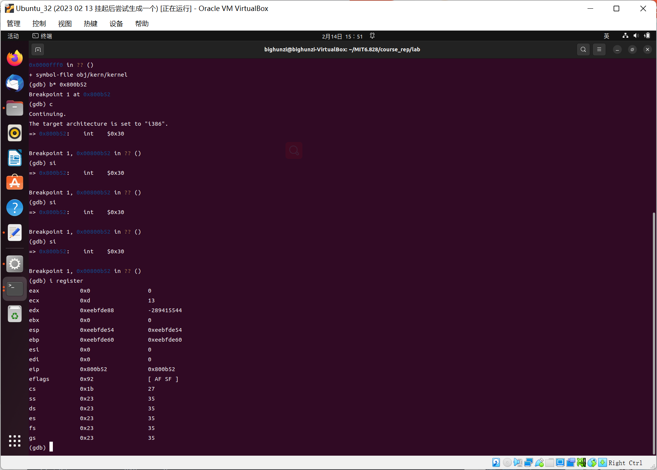Open the 管理 menu in VirtualBox
The width and height of the screenshot is (657, 470).
pos(14,23)
